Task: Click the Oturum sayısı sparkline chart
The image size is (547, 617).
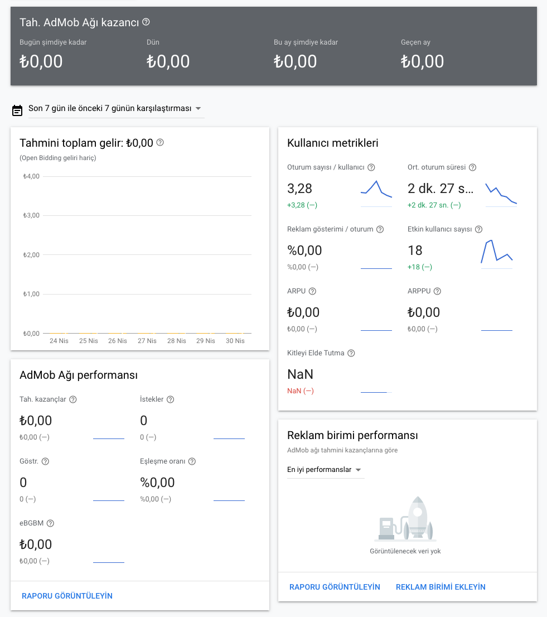Action: (x=376, y=193)
